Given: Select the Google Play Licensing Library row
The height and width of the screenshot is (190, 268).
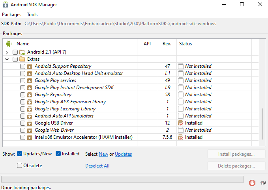Looking at the screenshot, I should coord(131,109).
